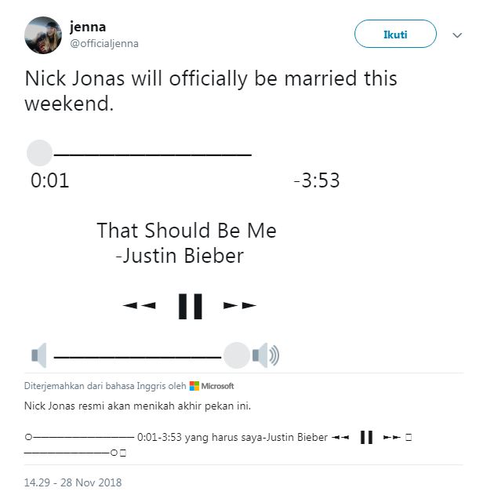Click the small pause symbol in translated text
Viewport: 487px width, 495px height.
coord(365,437)
